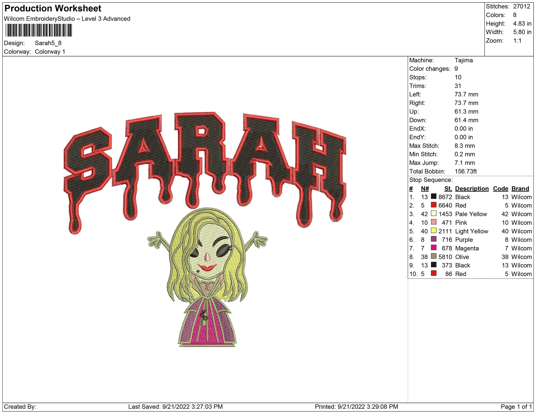Click the Pink thread color swatch

click(x=434, y=222)
